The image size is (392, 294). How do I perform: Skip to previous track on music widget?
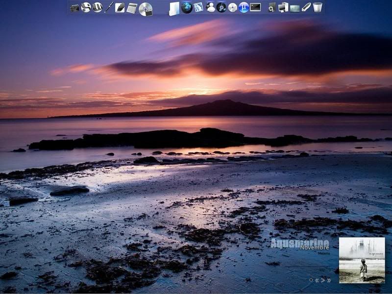317,280
